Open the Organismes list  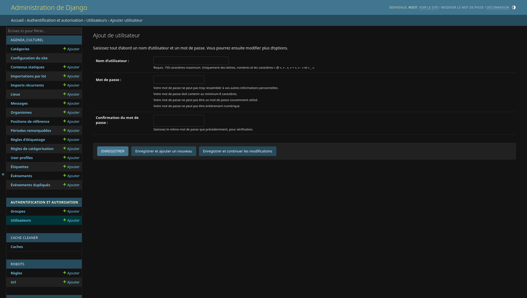[x=21, y=112]
